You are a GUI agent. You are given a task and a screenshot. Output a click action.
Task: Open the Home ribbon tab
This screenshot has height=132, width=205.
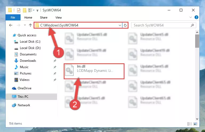click(28, 17)
